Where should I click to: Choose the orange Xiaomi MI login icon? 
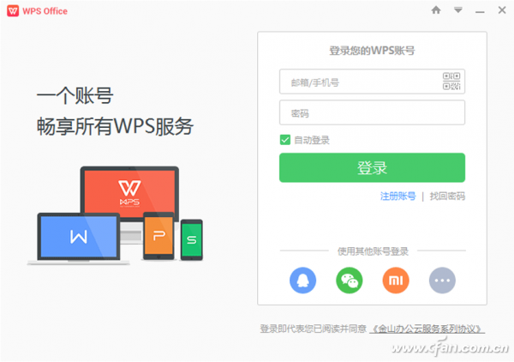coord(396,281)
